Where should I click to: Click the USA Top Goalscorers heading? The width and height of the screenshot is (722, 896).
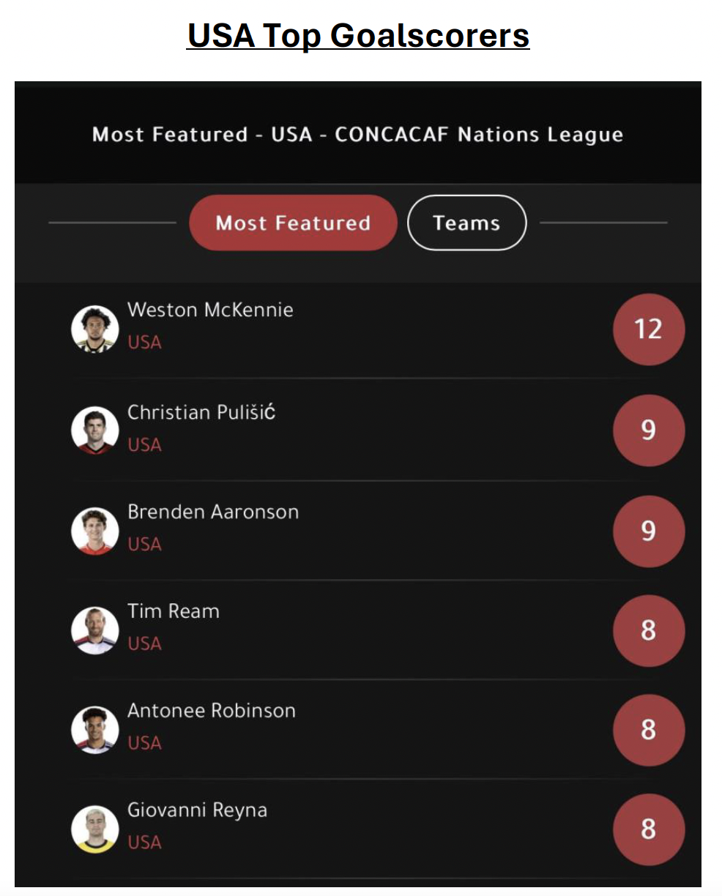pos(358,36)
